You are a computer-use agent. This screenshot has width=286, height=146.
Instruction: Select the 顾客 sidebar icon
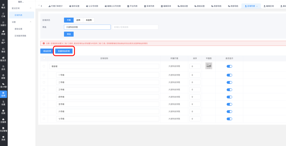coord(3,76)
